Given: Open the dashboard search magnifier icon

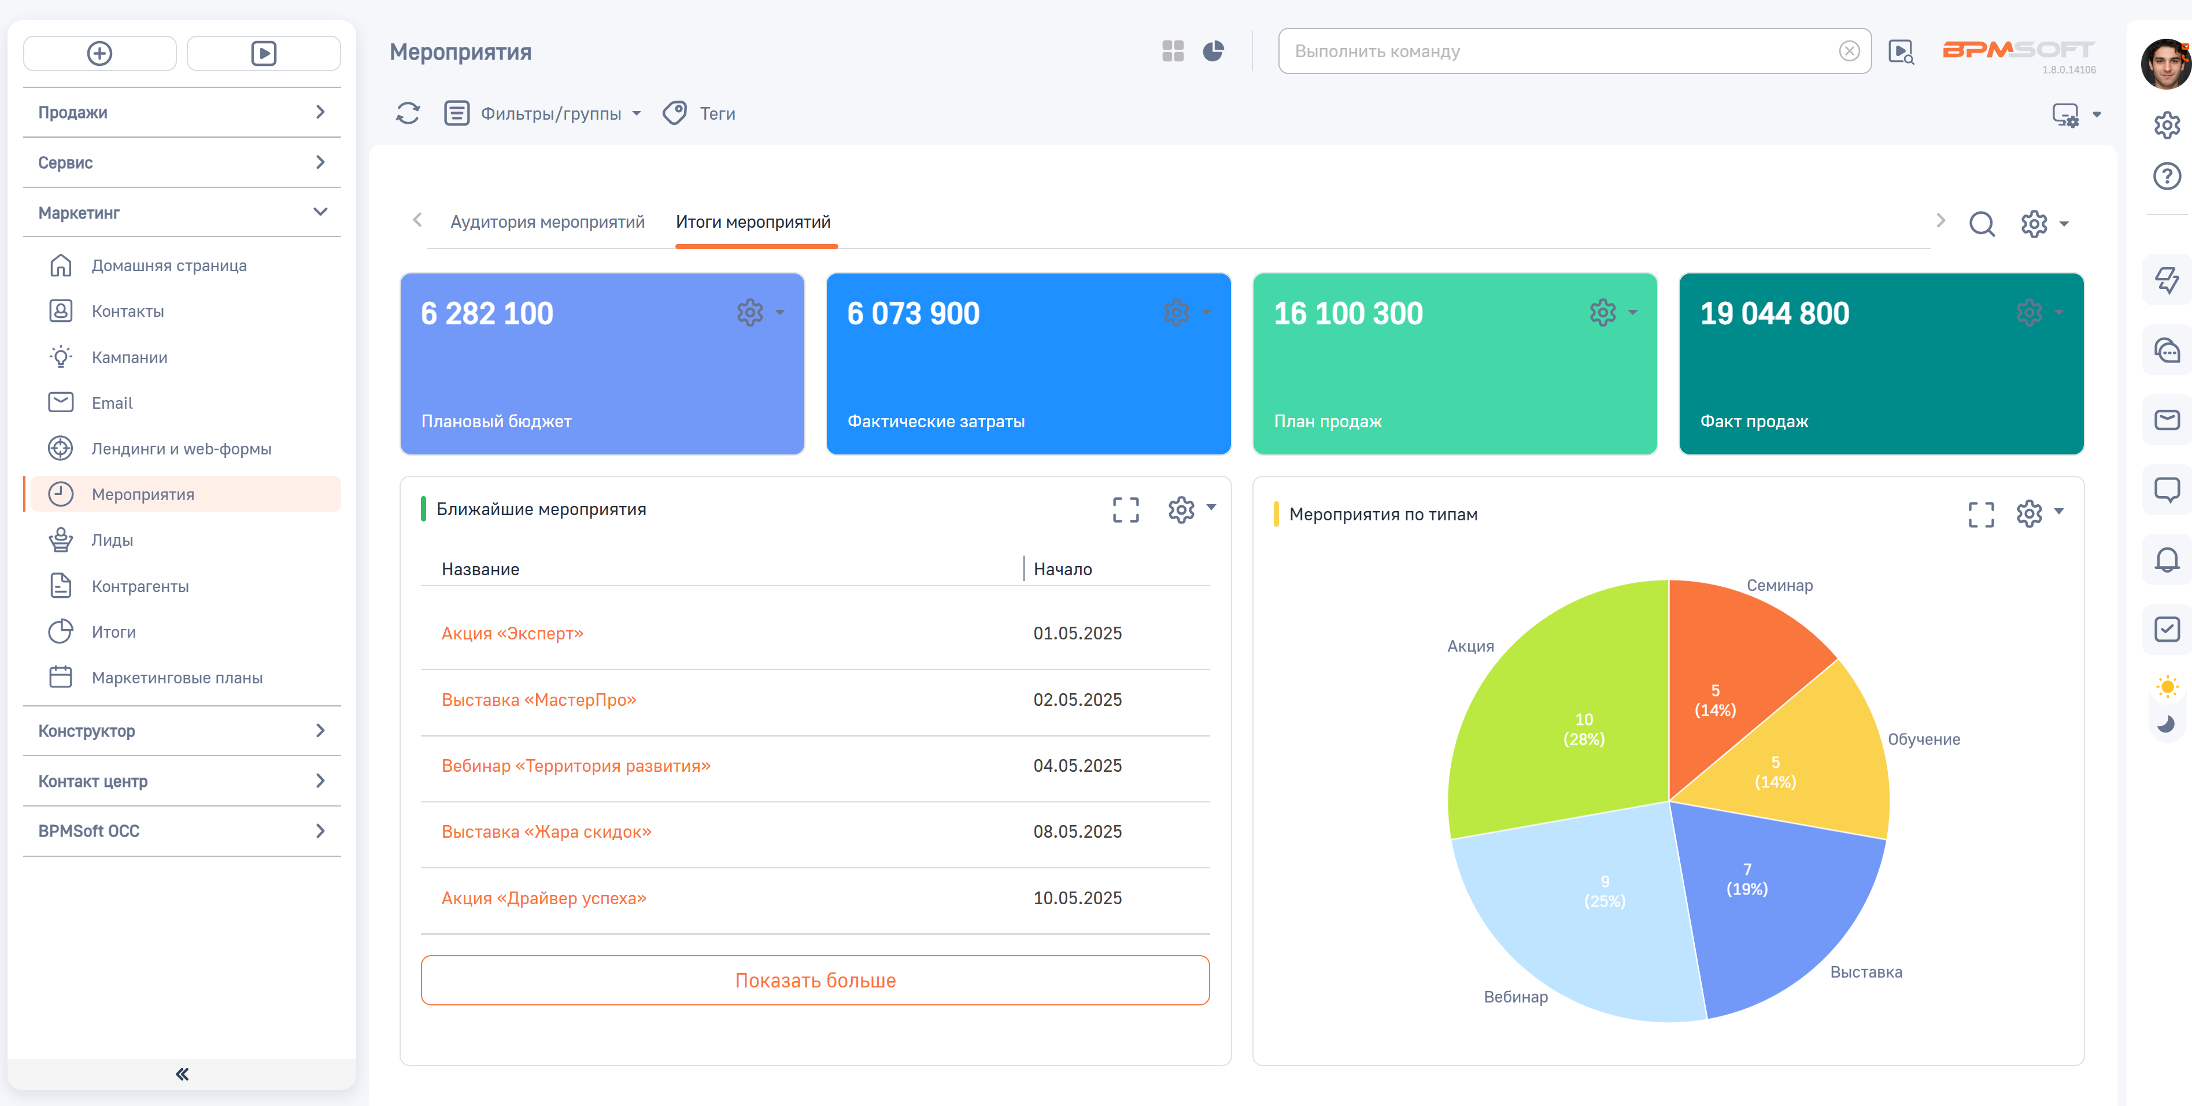Looking at the screenshot, I should click(x=1982, y=224).
